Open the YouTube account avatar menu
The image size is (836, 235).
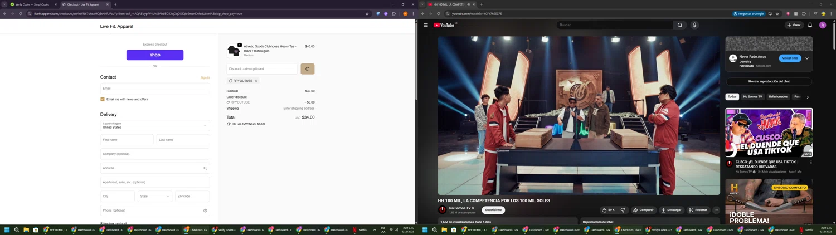pos(823,25)
